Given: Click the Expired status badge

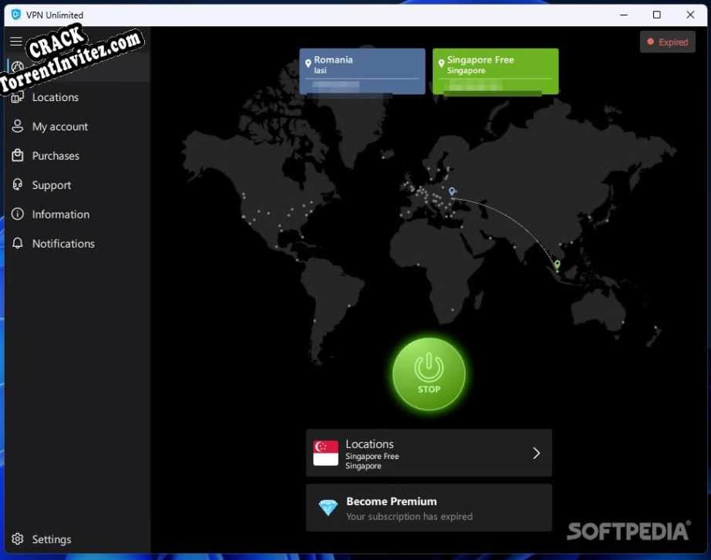Looking at the screenshot, I should tap(668, 42).
